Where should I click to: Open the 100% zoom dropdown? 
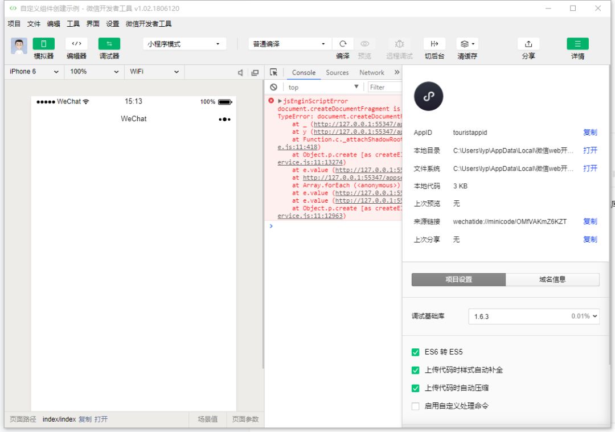coord(94,72)
